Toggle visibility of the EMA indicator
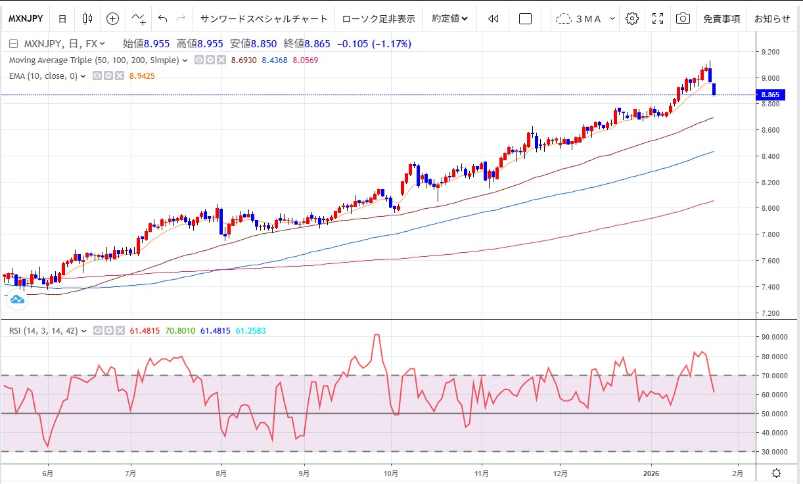The height and width of the screenshot is (484, 803). 97,76
